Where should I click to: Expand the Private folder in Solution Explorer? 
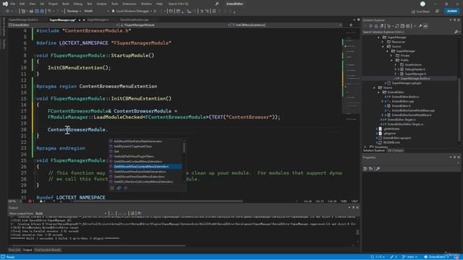point(392,56)
